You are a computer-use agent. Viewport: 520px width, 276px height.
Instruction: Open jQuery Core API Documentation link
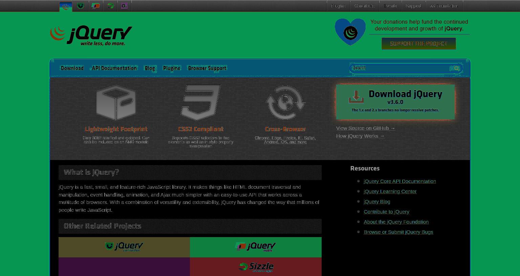(x=400, y=181)
